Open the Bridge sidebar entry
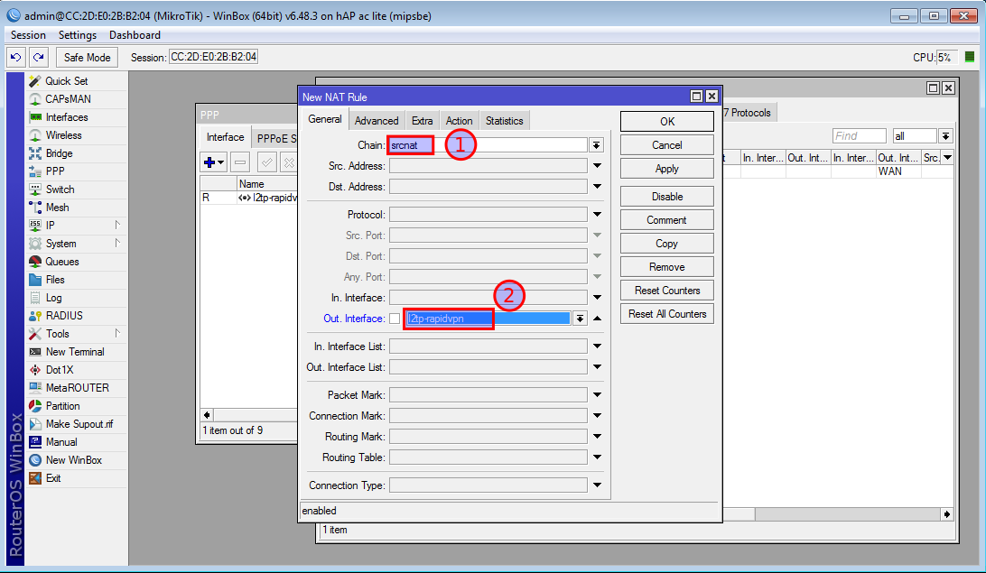This screenshot has width=986, height=573. coord(59,153)
